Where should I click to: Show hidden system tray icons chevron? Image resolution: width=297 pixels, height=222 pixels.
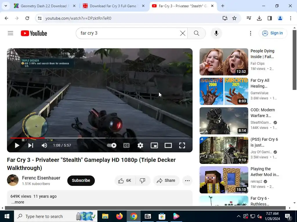pos(239,216)
